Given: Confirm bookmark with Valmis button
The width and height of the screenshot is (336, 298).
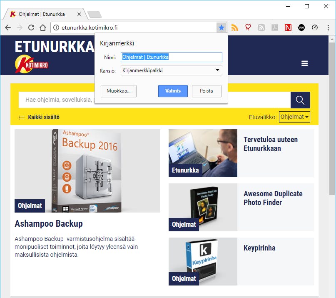Looking at the screenshot, I should 173,91.
